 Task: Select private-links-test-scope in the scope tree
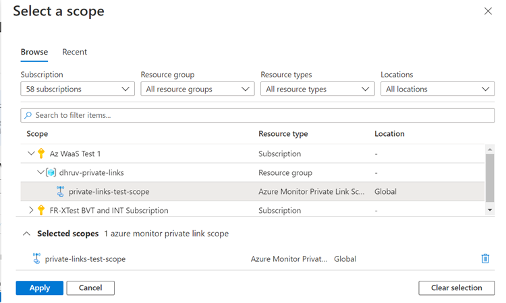(253, 192)
